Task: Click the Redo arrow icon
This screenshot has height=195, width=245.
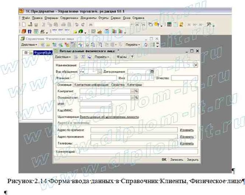Action: coord(83,25)
